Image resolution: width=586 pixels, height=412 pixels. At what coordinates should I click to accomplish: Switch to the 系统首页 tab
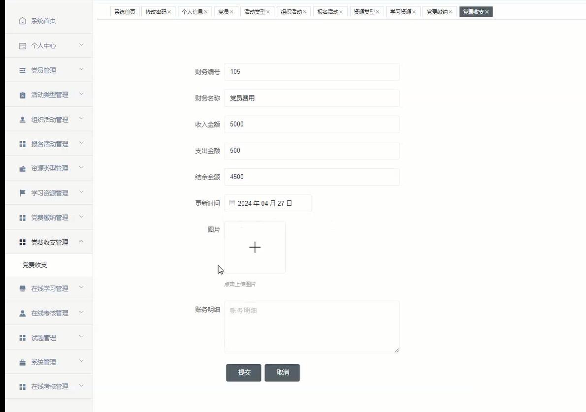[x=124, y=11]
